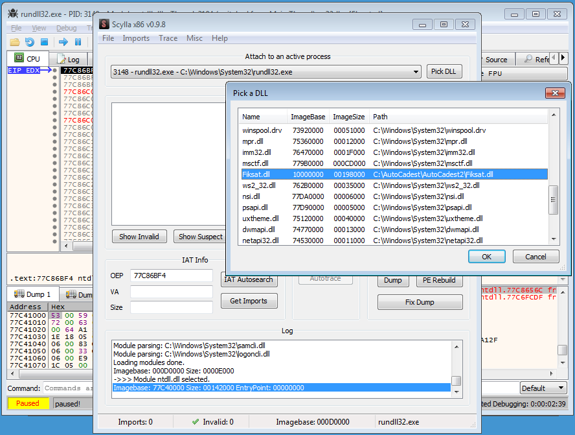Image resolution: width=575 pixels, height=435 pixels.
Task: Click the DLL list scroll down arrow
Action: (554, 239)
